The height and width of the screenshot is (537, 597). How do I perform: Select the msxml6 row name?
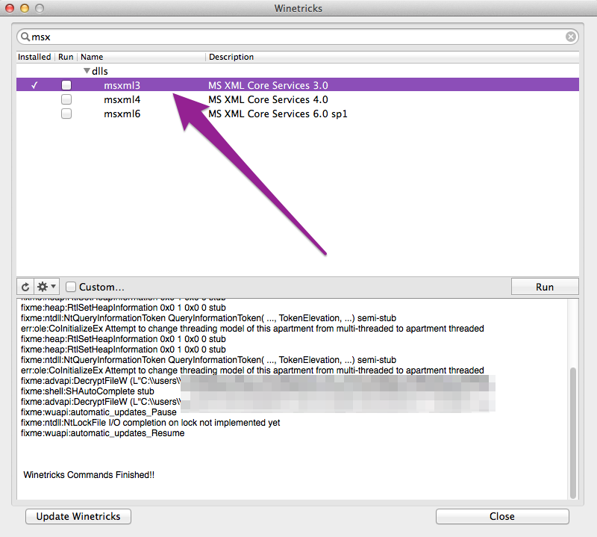pyautogui.click(x=122, y=114)
